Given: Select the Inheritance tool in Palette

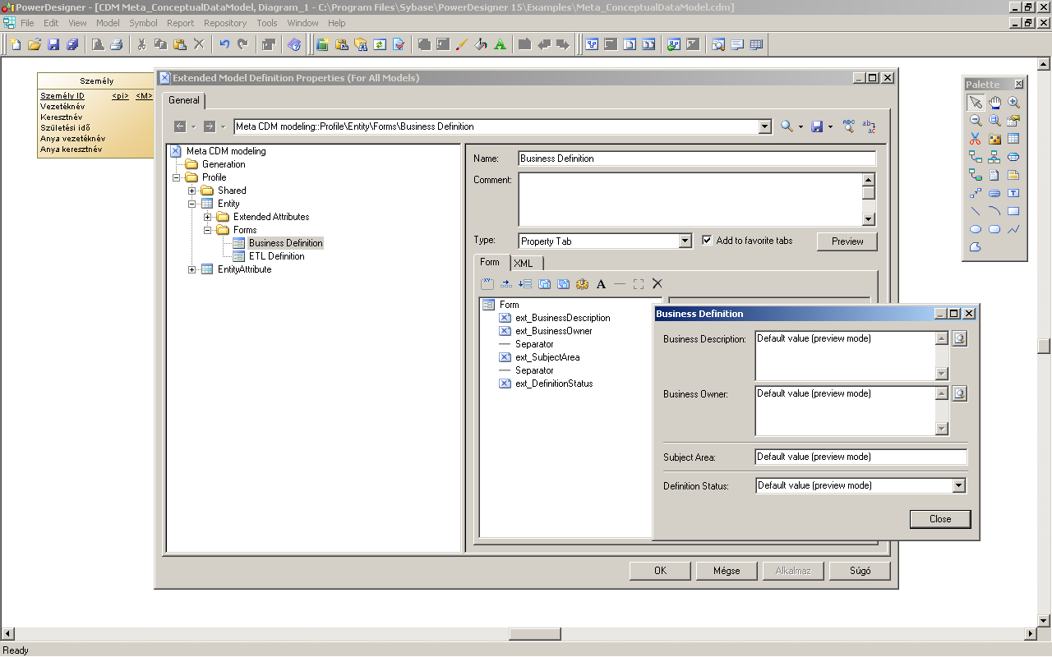Looking at the screenshot, I should 994,157.
